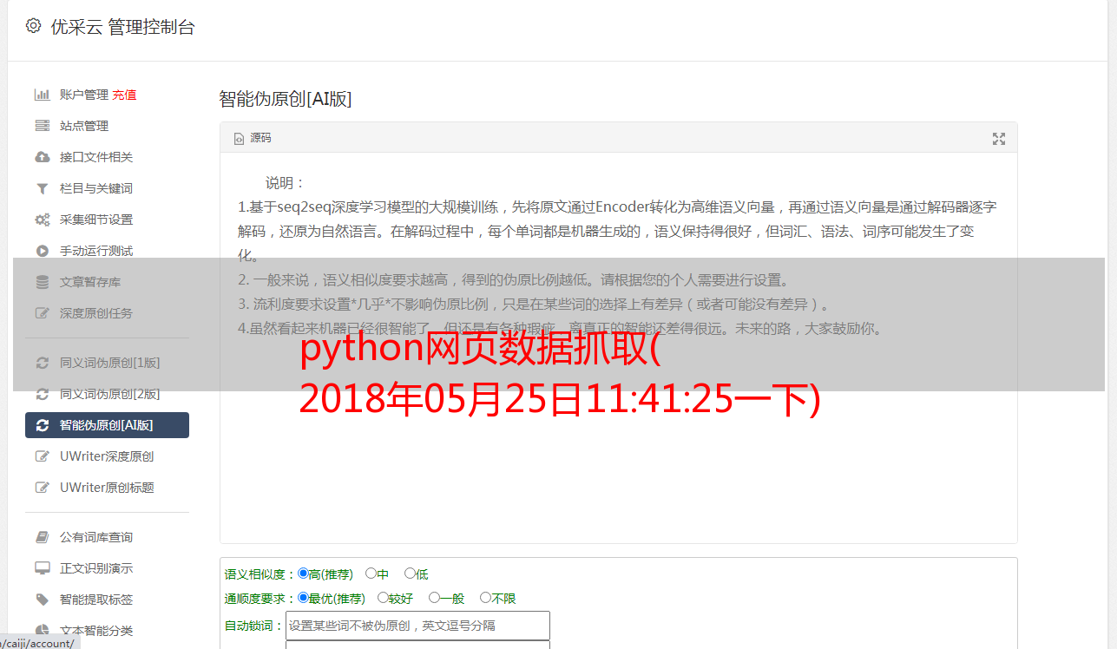Viewport: 1117px width, 649px height.
Task: Click the pie chart icon for 文本智能分类
Action: pos(42,631)
